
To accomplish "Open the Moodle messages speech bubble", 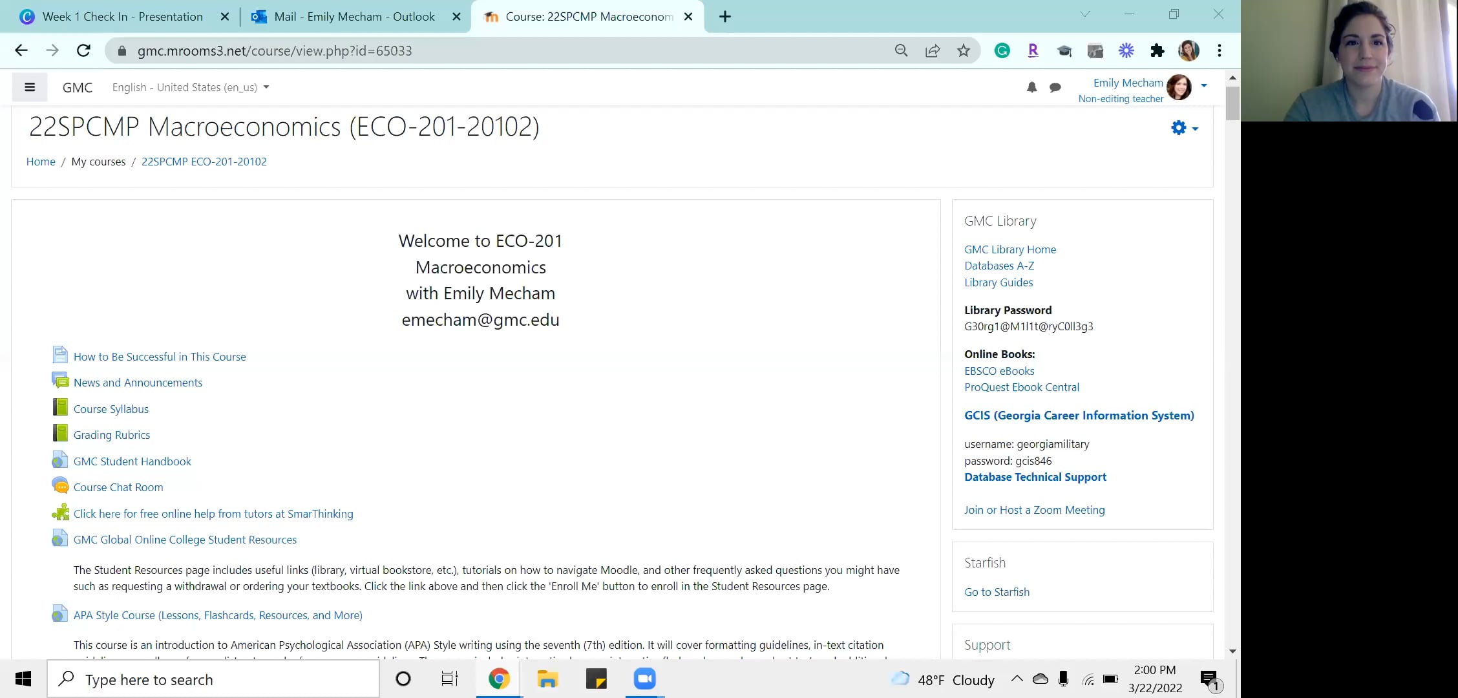I will (1055, 87).
